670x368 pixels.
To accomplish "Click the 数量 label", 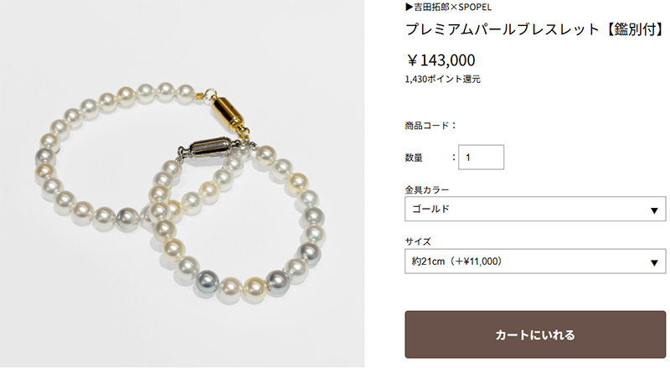I will click(414, 158).
